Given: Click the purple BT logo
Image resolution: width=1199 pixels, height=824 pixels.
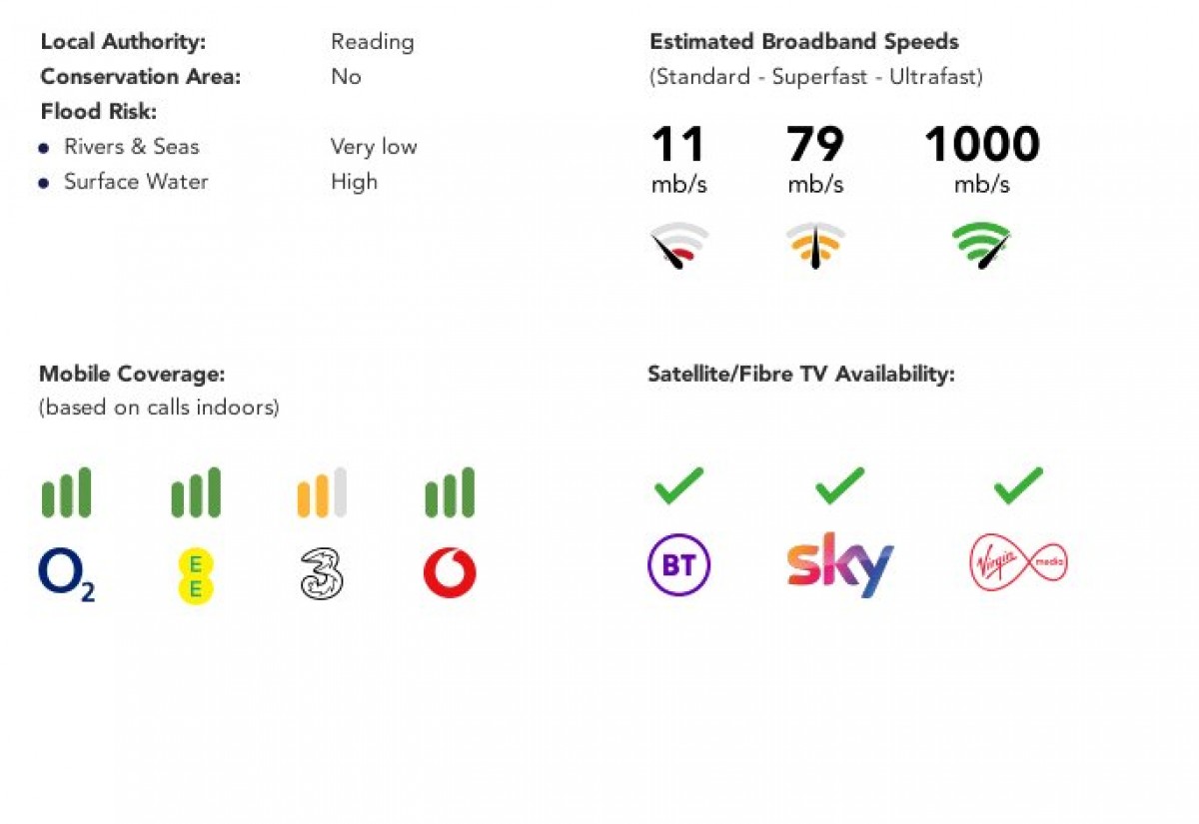Looking at the screenshot, I should click(x=679, y=565).
